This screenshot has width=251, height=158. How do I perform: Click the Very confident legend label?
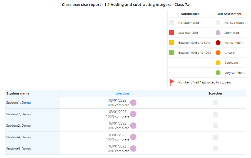coord(234,73)
